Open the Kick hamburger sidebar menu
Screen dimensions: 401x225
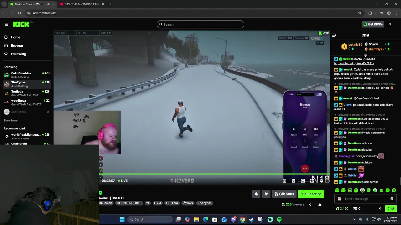pos(7,24)
